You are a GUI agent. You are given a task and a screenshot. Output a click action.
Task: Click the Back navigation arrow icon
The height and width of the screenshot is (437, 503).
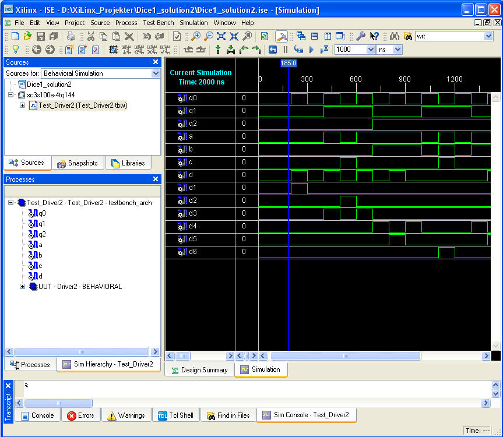(37, 50)
